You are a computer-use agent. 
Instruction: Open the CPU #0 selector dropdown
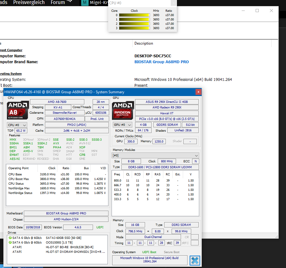click(x=17, y=125)
